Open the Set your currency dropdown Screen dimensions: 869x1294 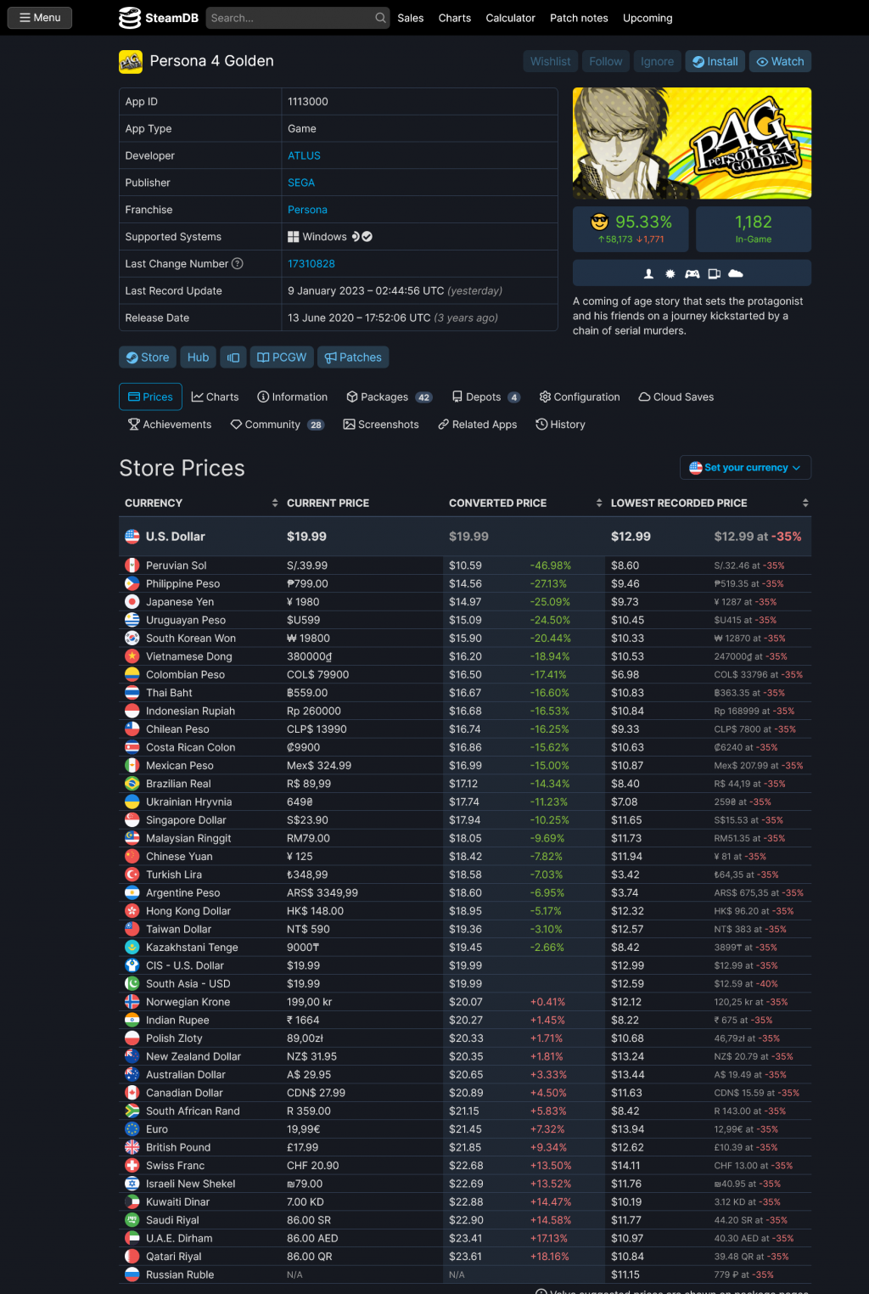click(x=745, y=468)
